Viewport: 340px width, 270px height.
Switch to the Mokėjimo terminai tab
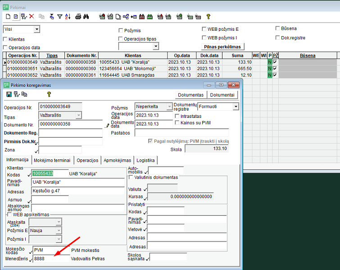pyautogui.click(x=52, y=160)
